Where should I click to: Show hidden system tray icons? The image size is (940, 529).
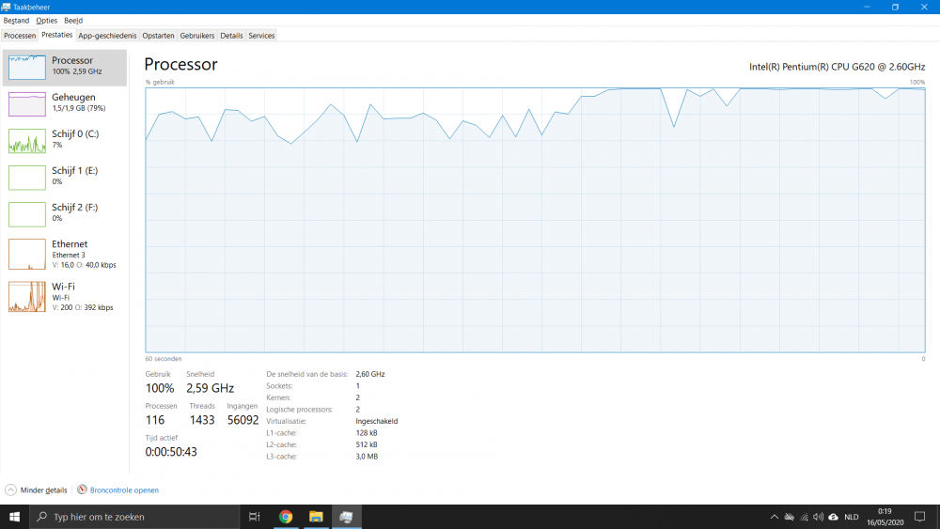774,517
